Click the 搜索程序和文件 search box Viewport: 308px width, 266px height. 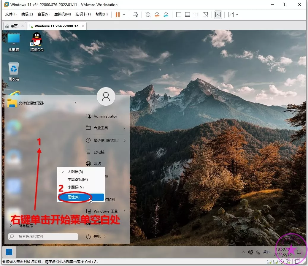[x=43, y=237]
